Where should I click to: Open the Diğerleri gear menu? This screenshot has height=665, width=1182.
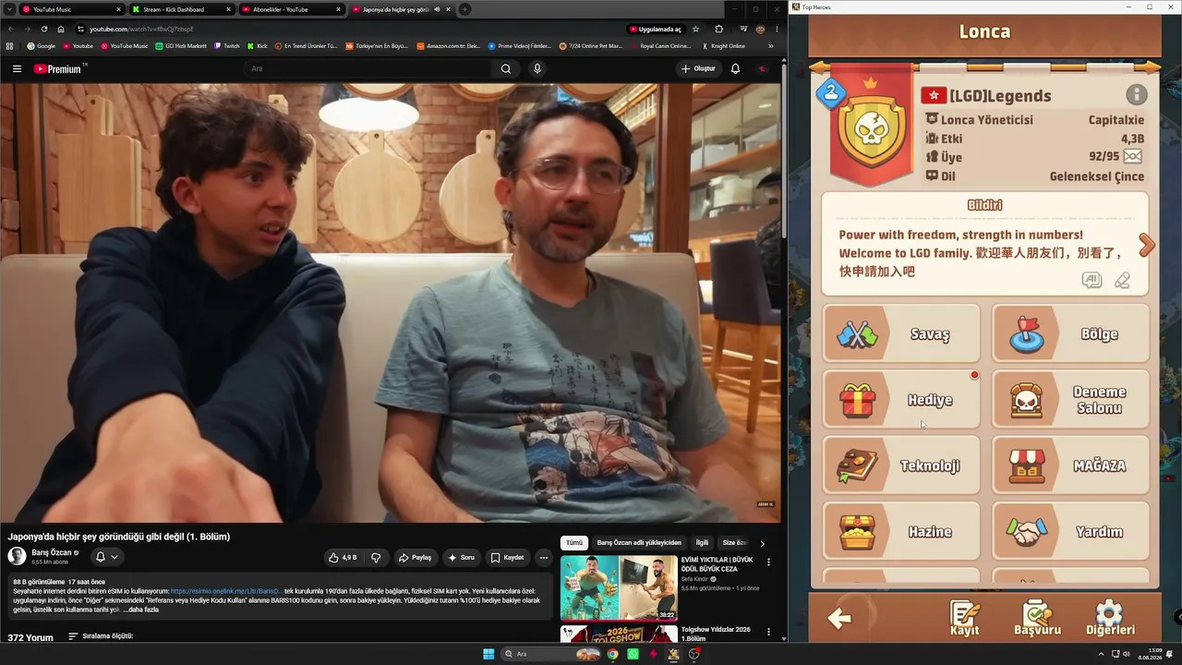point(1110,619)
